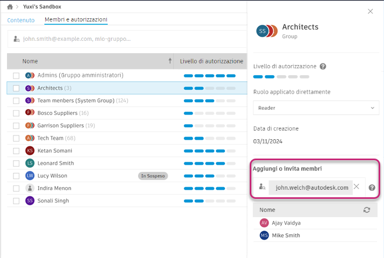This screenshot has width=384, height=258.
Task: Select the Team members (System Group) name
Action: pyautogui.click(x=76, y=101)
